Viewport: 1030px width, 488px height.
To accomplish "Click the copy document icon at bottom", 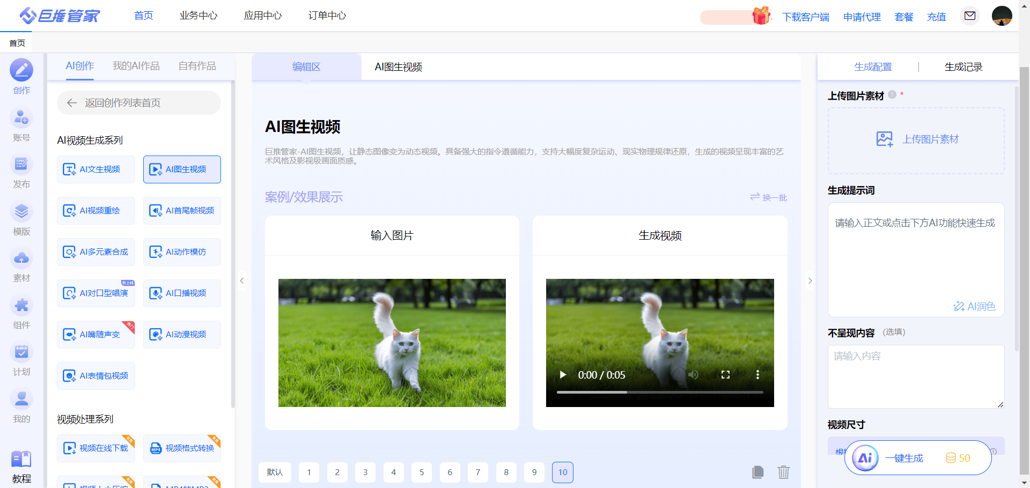I will 757,472.
